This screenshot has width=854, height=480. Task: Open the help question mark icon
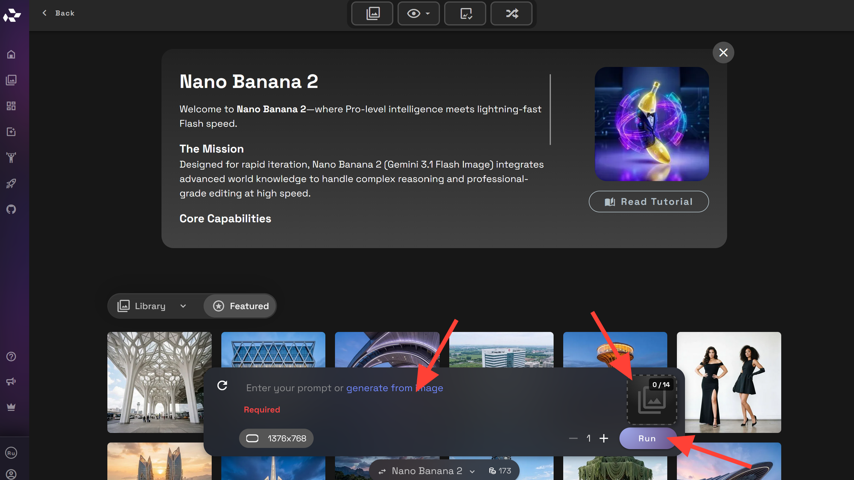click(12, 356)
